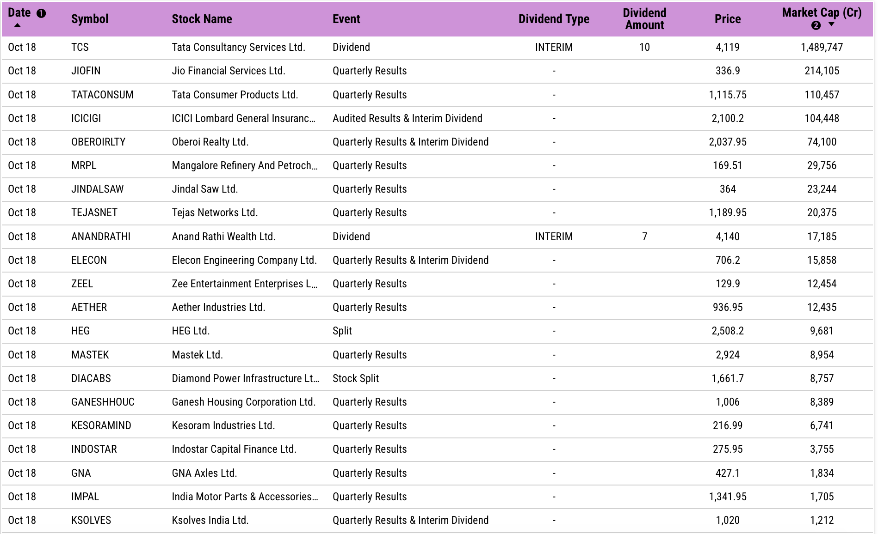The width and height of the screenshot is (878, 534).
Task: Click the ICICI Lombard General Insurance name
Action: click(244, 118)
